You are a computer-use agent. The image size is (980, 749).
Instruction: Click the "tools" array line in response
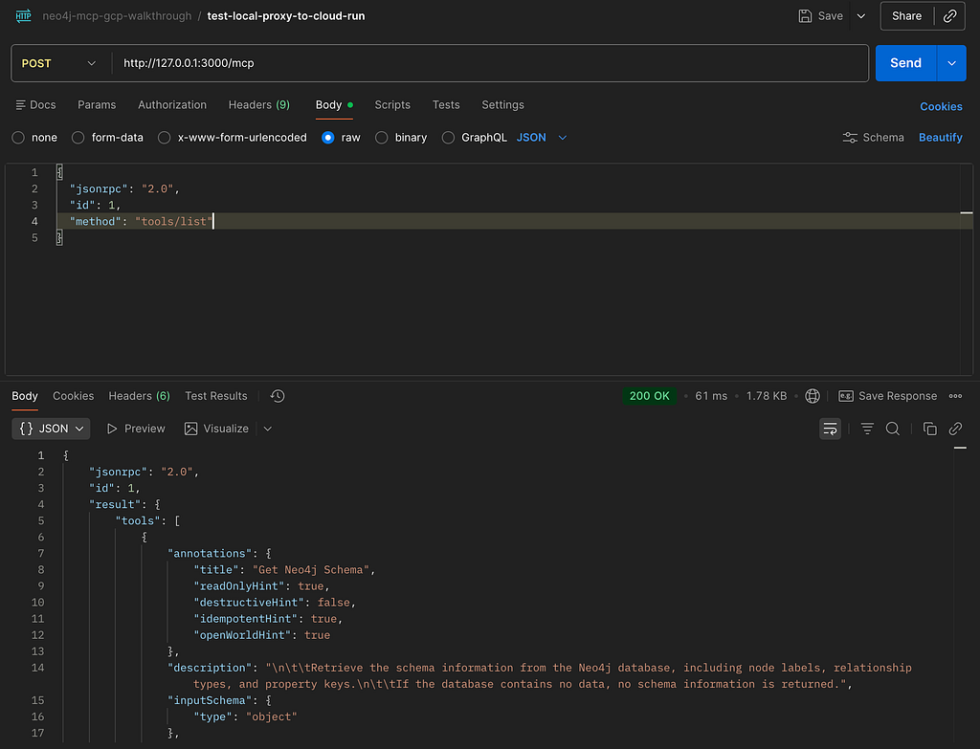point(147,520)
